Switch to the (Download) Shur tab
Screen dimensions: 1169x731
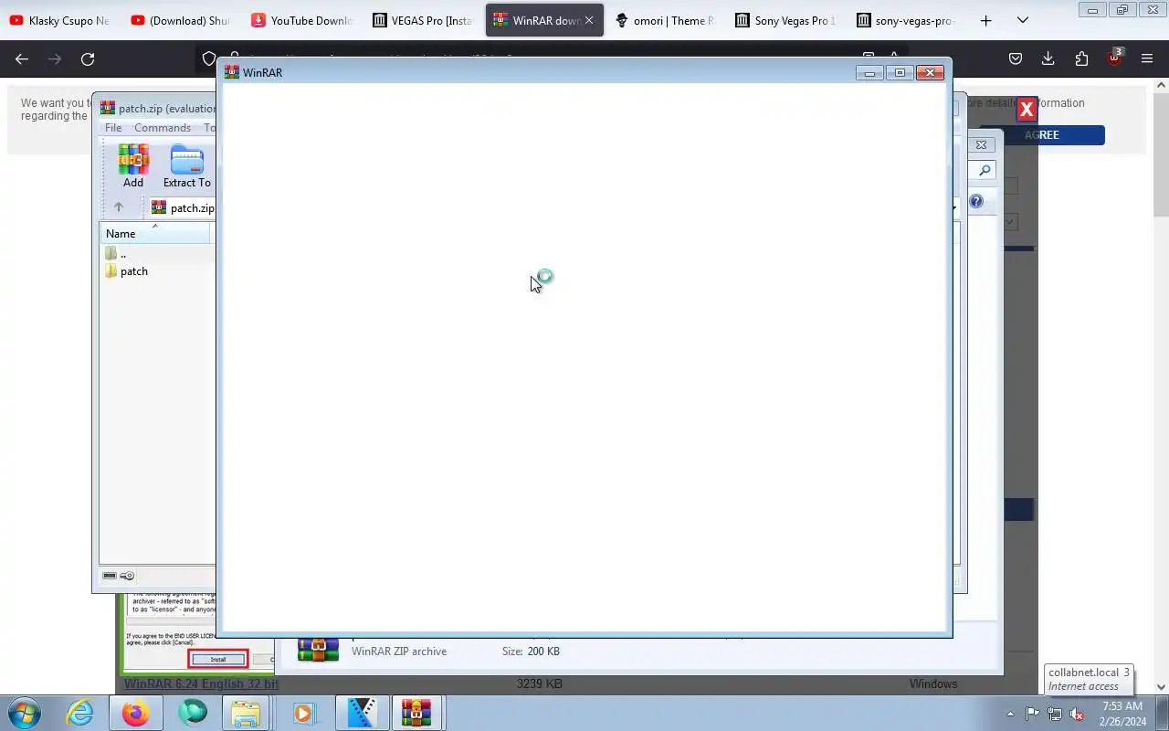tap(180, 20)
